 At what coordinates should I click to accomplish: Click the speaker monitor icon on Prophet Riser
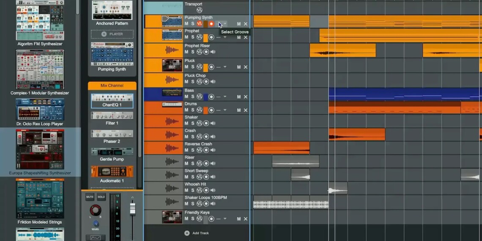click(213, 52)
